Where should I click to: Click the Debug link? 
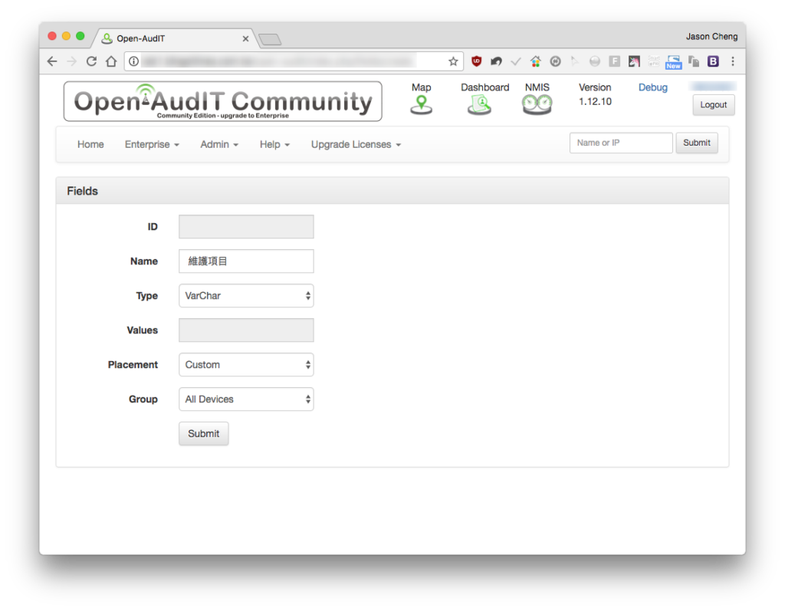pyautogui.click(x=653, y=87)
